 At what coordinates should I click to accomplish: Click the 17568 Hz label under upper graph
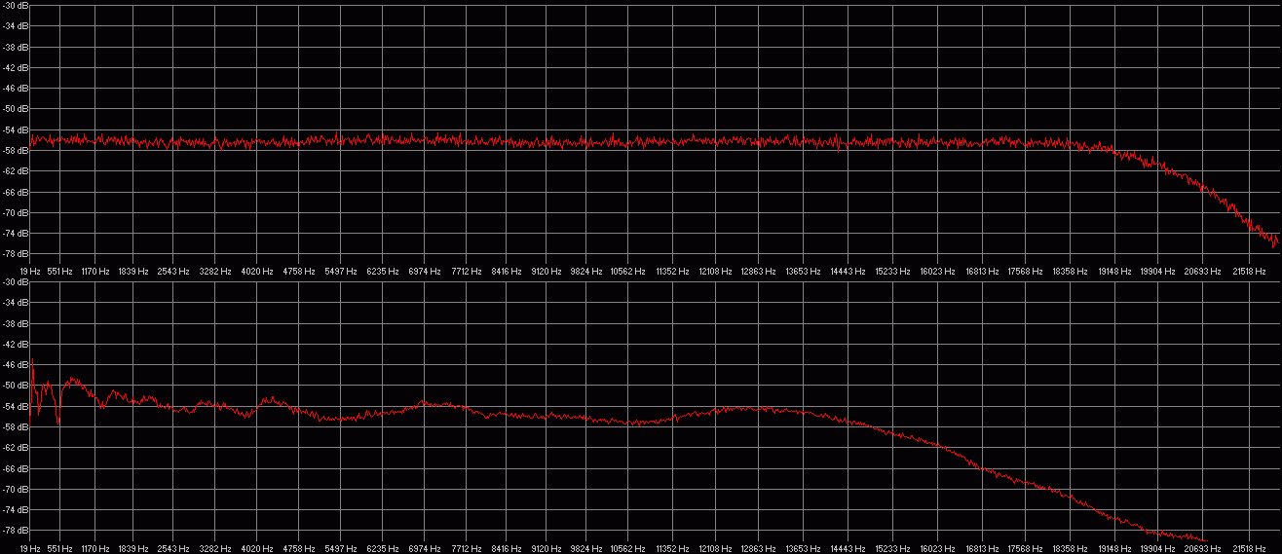[1025, 272]
